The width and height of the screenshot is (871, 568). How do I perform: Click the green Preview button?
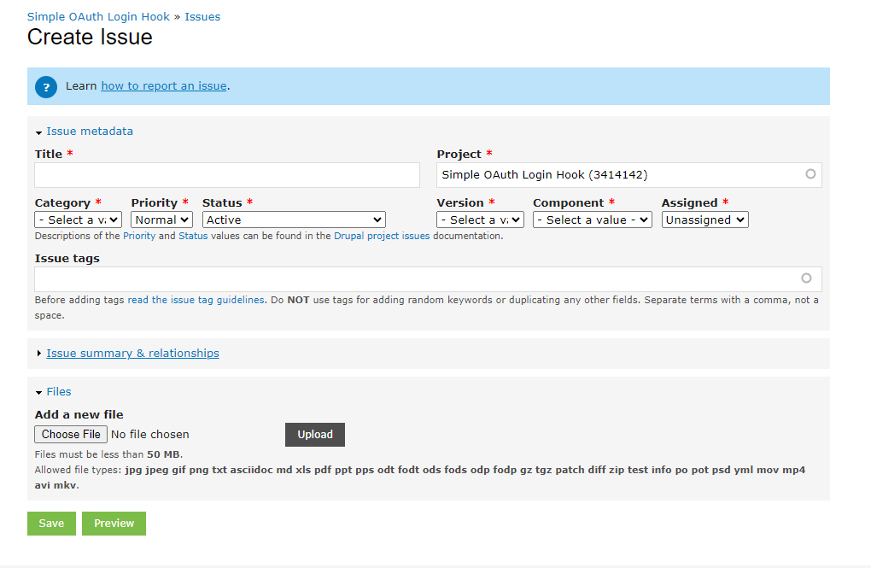114,524
